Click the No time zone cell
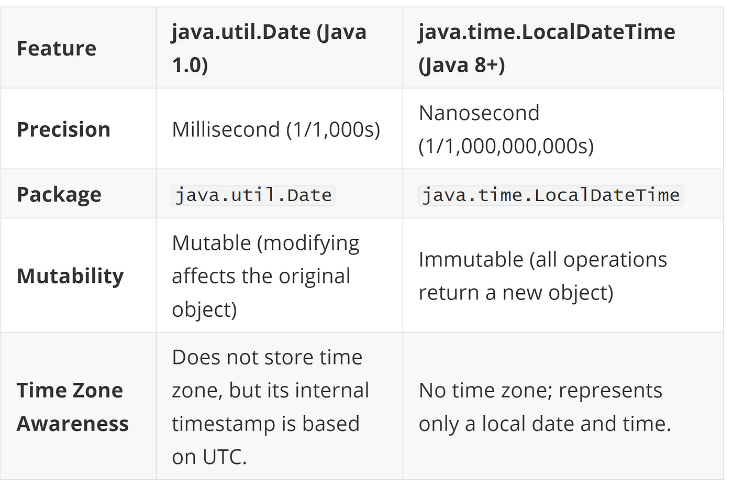This screenshot has height=487, width=733. 563,406
